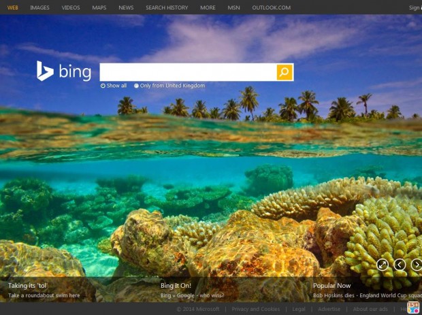Open the MORE menu in top navigation
The height and width of the screenshot is (315, 422).
click(208, 7)
